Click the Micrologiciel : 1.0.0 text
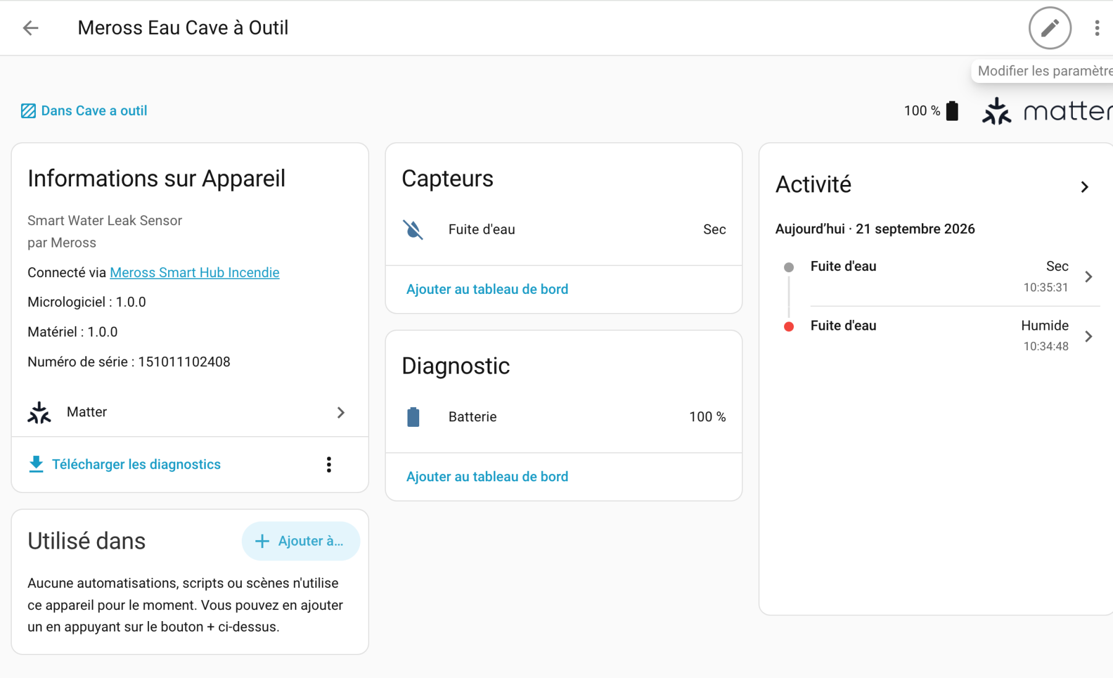 (87, 303)
